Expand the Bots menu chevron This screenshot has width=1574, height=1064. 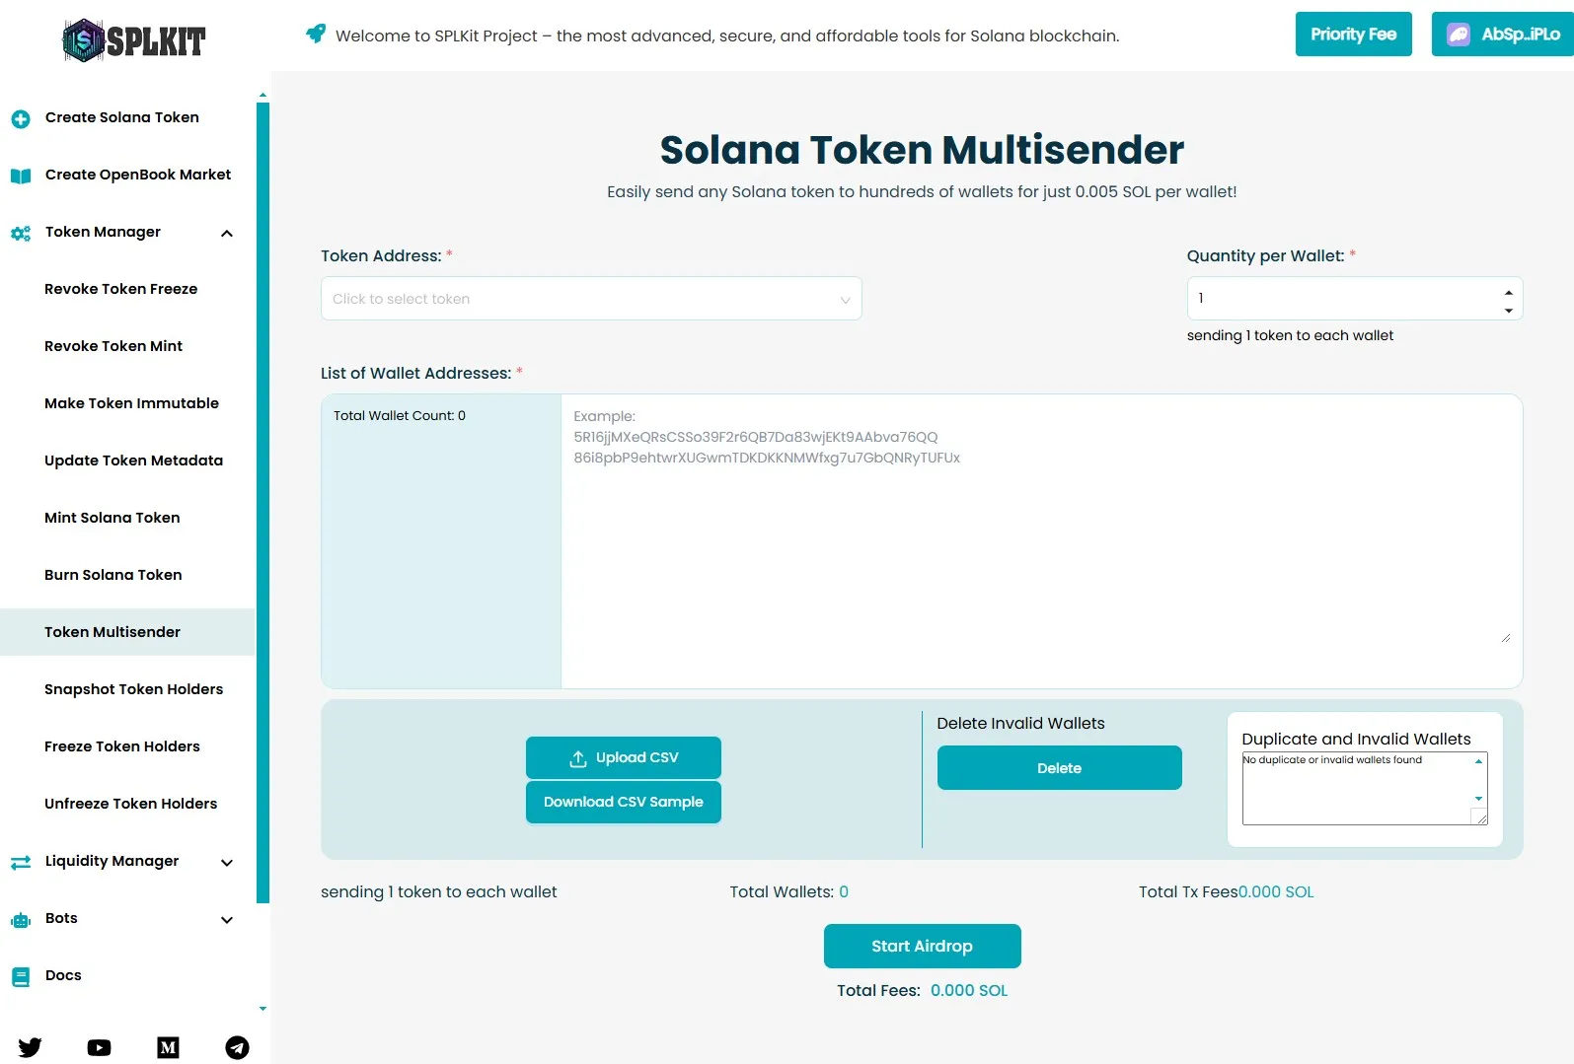pyautogui.click(x=227, y=920)
